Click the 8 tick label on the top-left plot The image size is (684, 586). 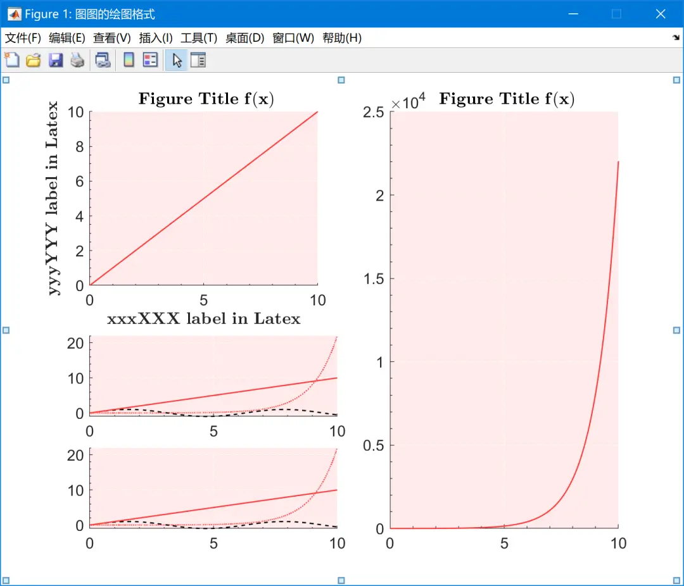tap(79, 147)
